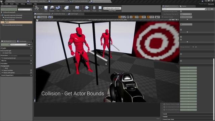Toggle scale snapping in the viewport toolbar
215x121 pixels.
click(148, 17)
